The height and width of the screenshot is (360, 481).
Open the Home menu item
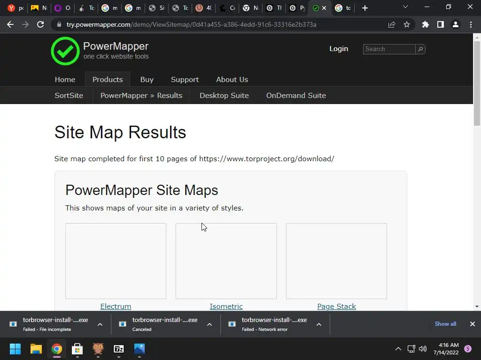point(65,79)
